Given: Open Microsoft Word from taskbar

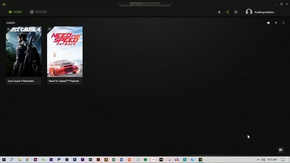Looking at the screenshot, I should [122, 160].
